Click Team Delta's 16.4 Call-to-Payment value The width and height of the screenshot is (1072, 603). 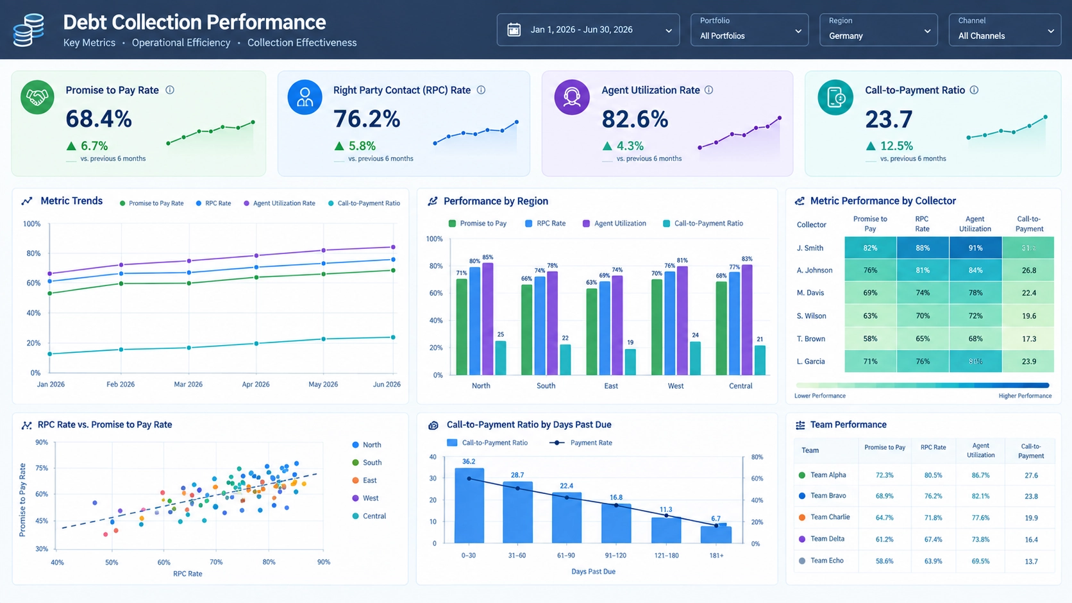[x=1031, y=539]
